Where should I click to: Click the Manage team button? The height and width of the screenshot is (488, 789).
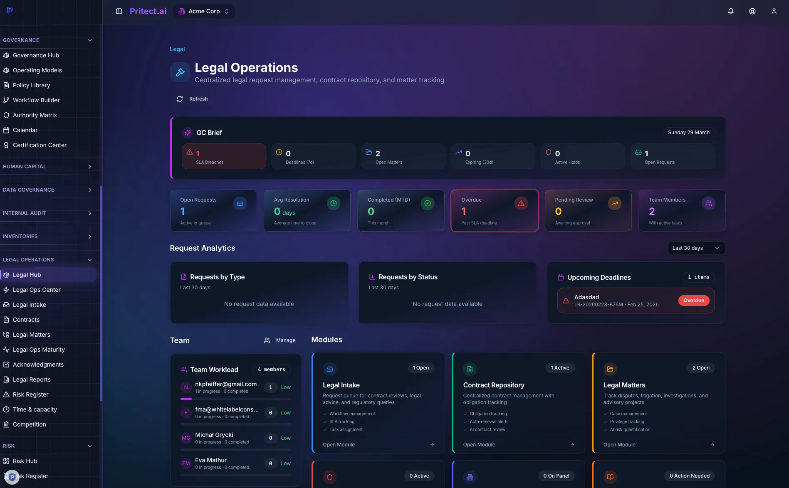tap(279, 340)
